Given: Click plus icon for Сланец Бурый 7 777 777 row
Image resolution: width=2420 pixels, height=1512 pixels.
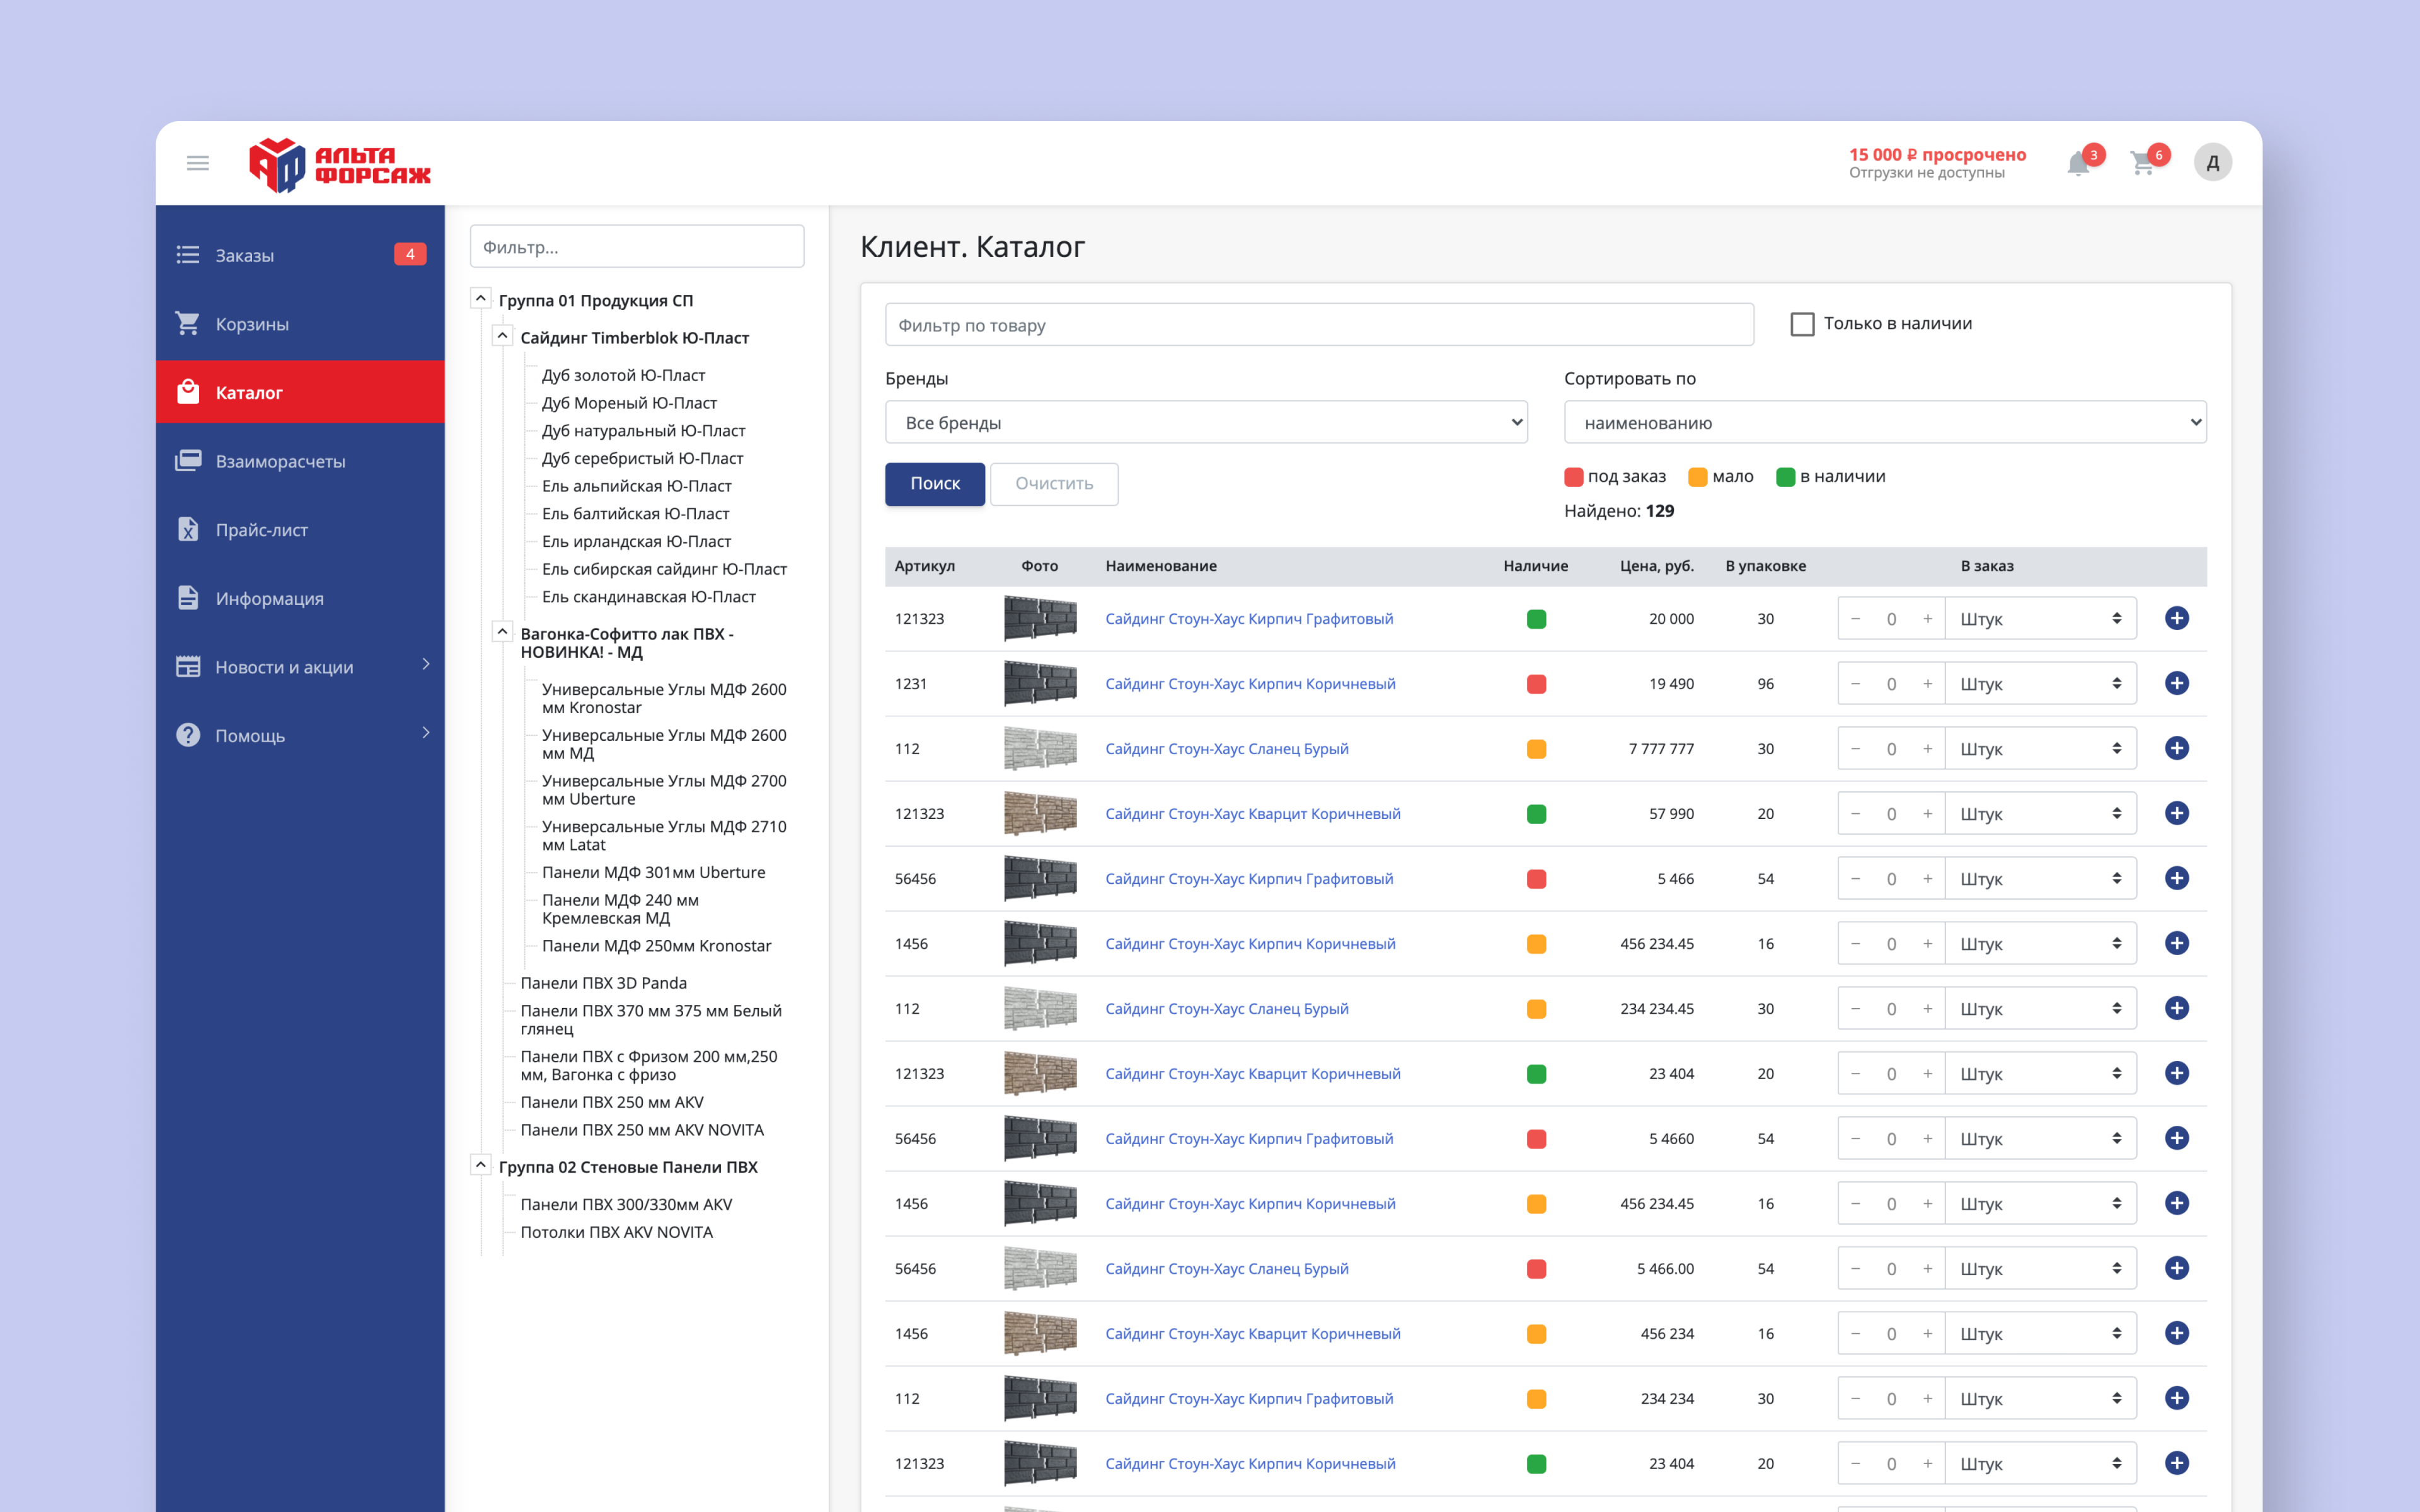Looking at the screenshot, I should pyautogui.click(x=2176, y=748).
